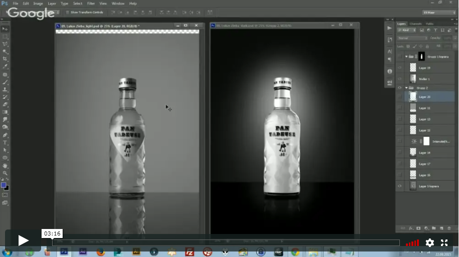
Task: Select the Magic Wand tool
Action: pos(5,51)
